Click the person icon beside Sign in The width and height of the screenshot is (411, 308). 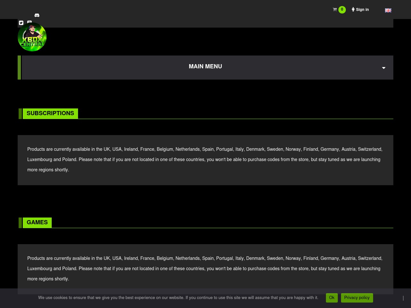point(353,10)
